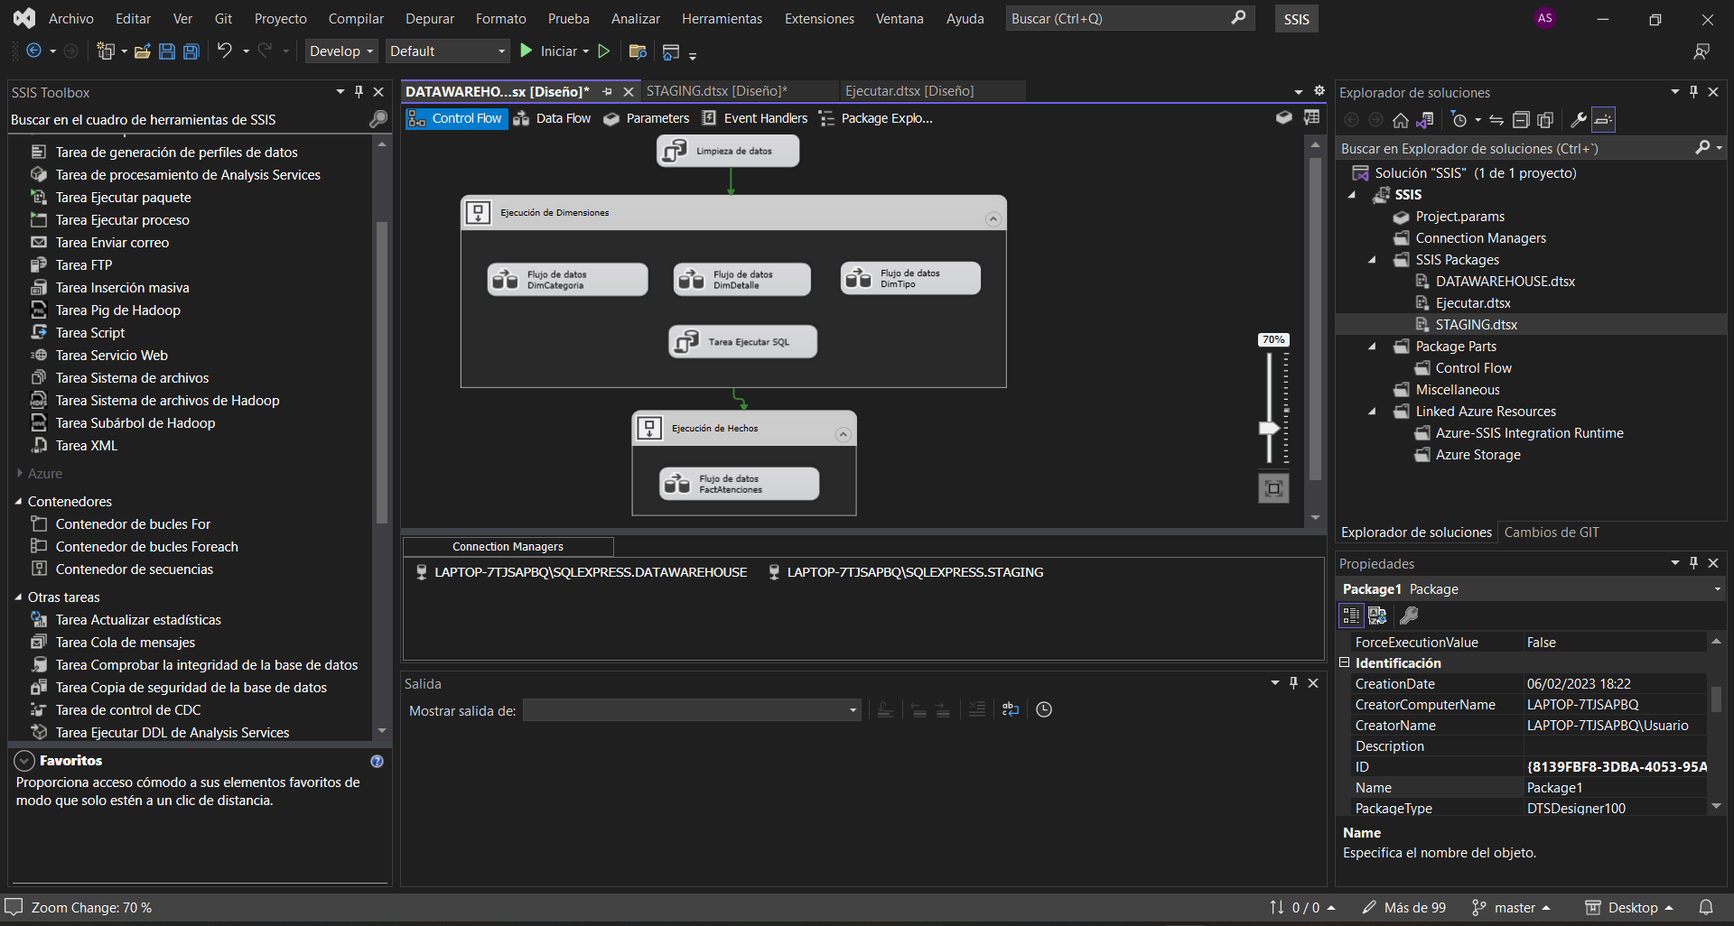Toggle categorized view in Propiedades panel
This screenshot has width=1734, height=926.
pos(1351,616)
